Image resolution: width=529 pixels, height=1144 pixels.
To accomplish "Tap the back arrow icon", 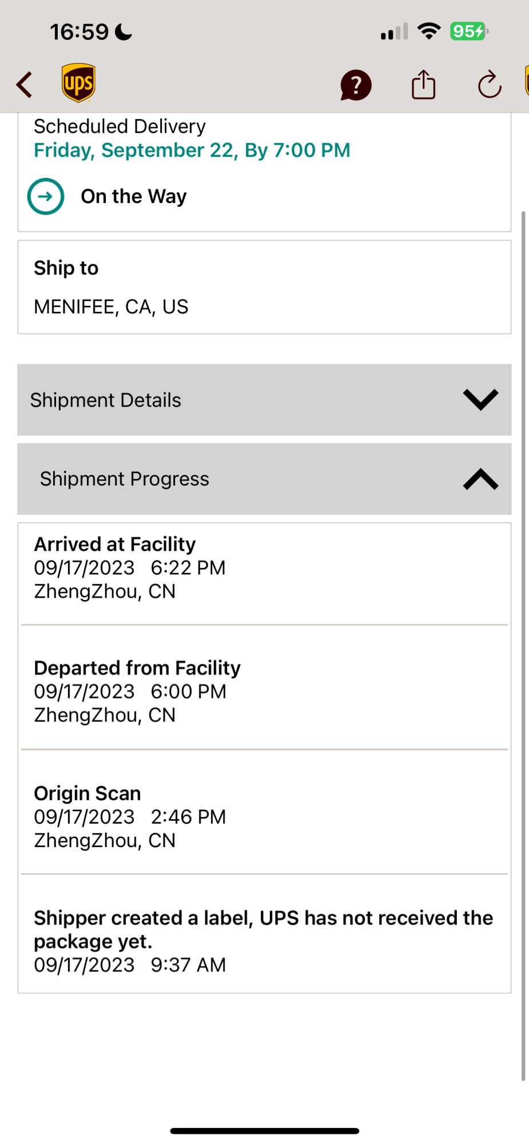I will tap(25, 85).
